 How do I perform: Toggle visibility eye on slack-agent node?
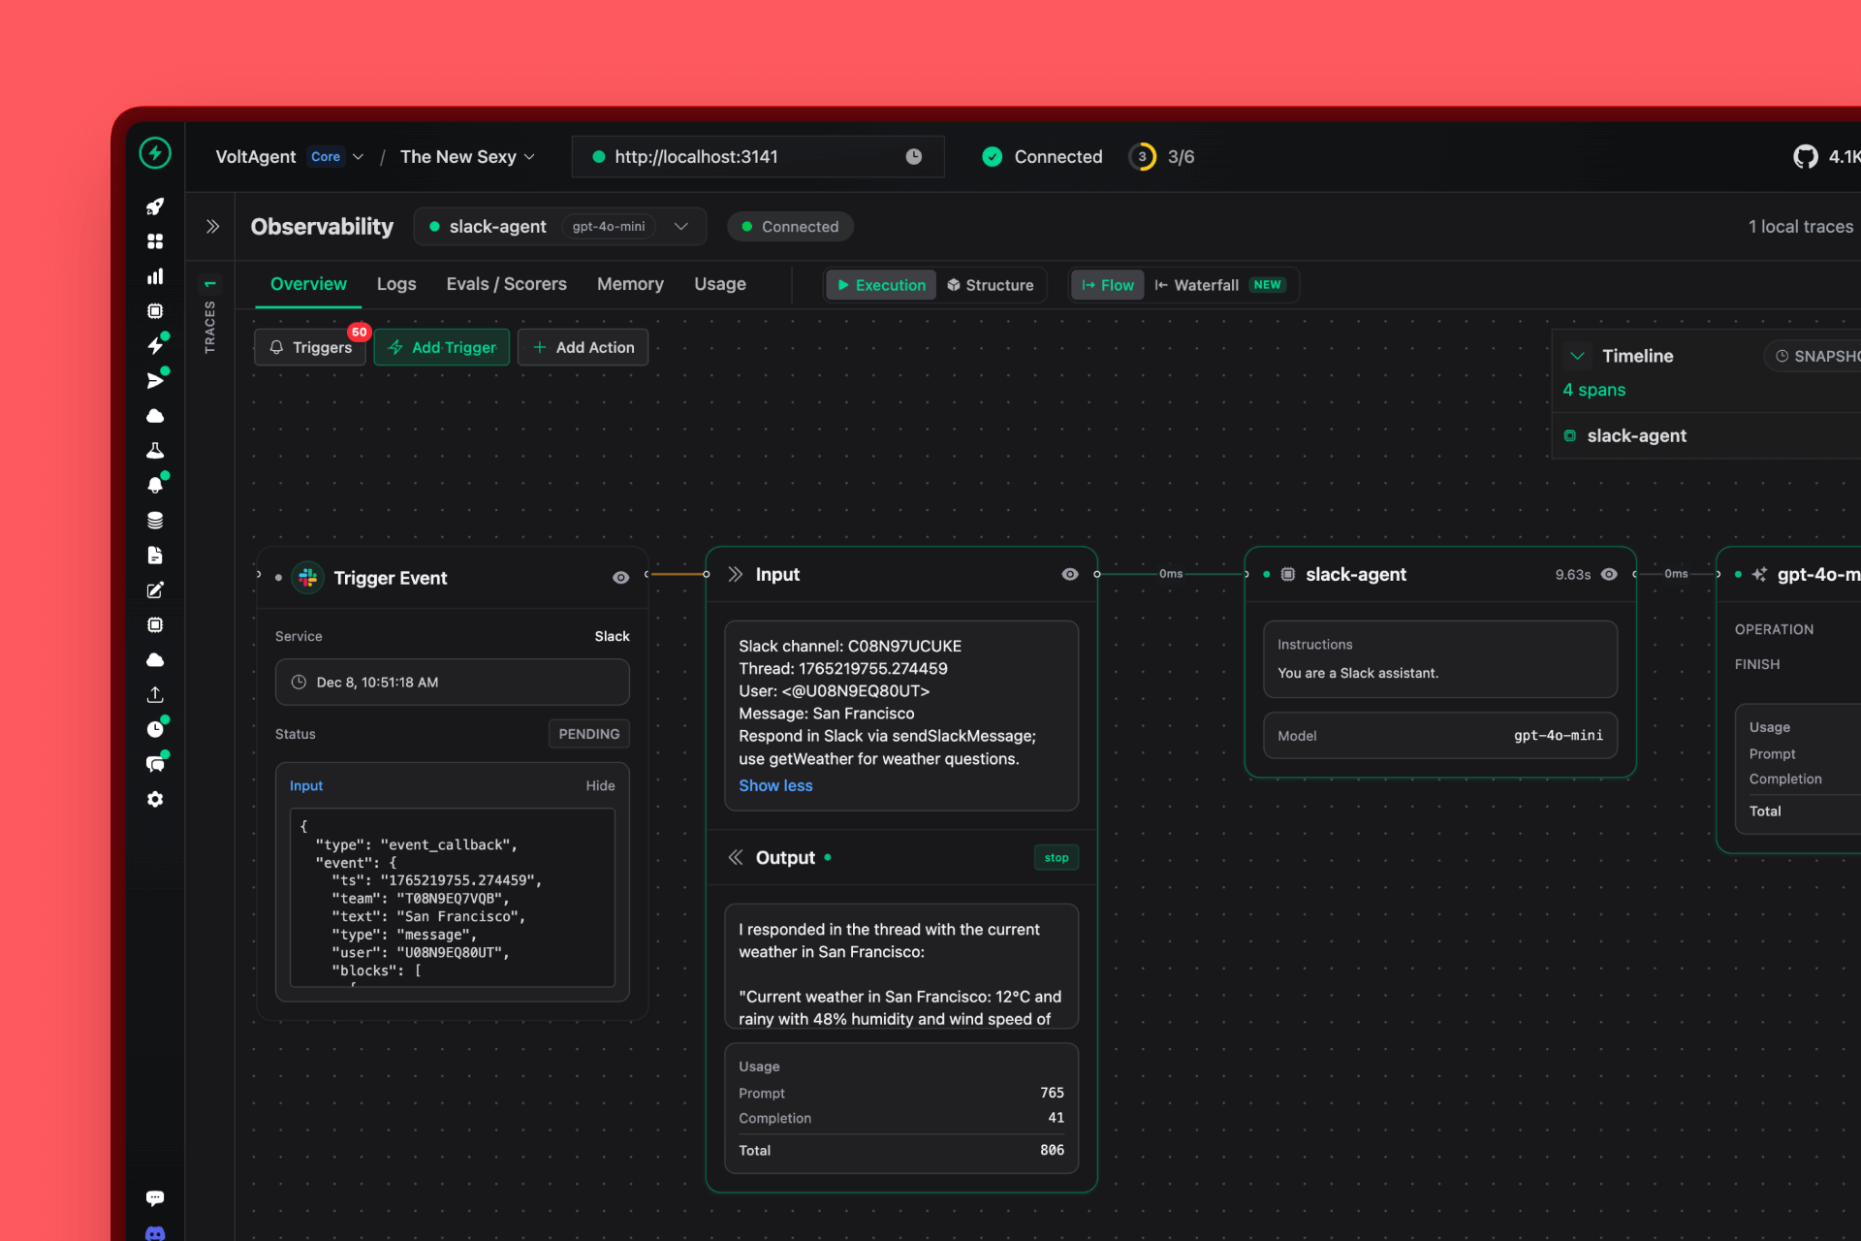[x=1609, y=574]
